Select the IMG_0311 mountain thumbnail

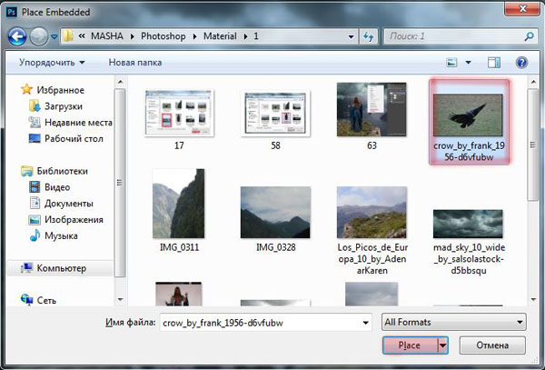click(179, 204)
